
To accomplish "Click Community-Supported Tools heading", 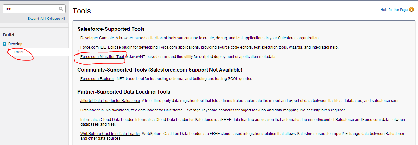I will coord(160,70).
